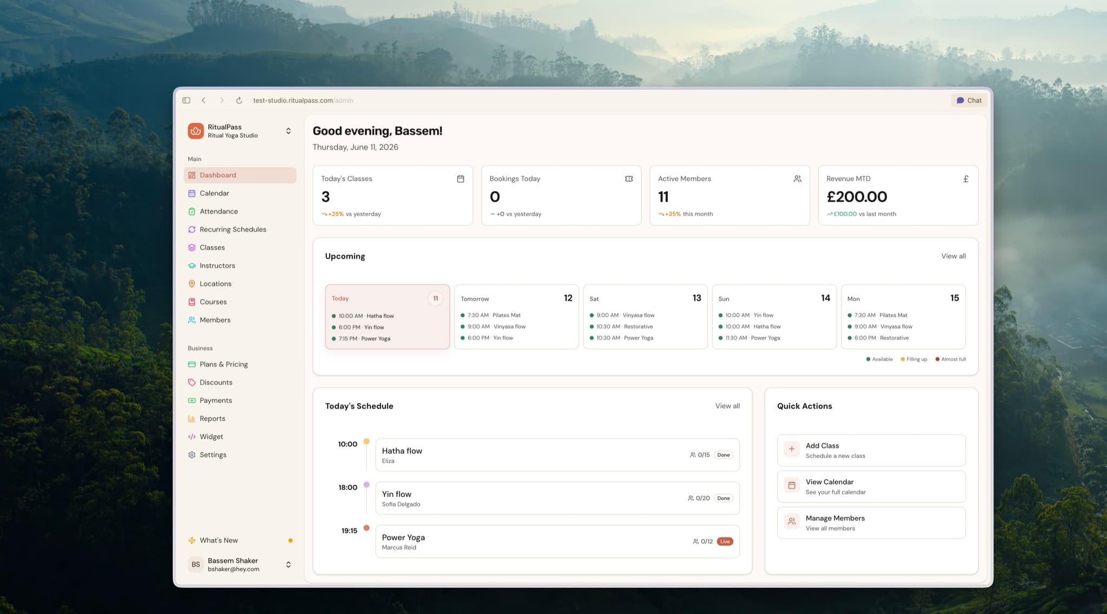
Task: Click View all in Today's Schedule
Action: 728,406
